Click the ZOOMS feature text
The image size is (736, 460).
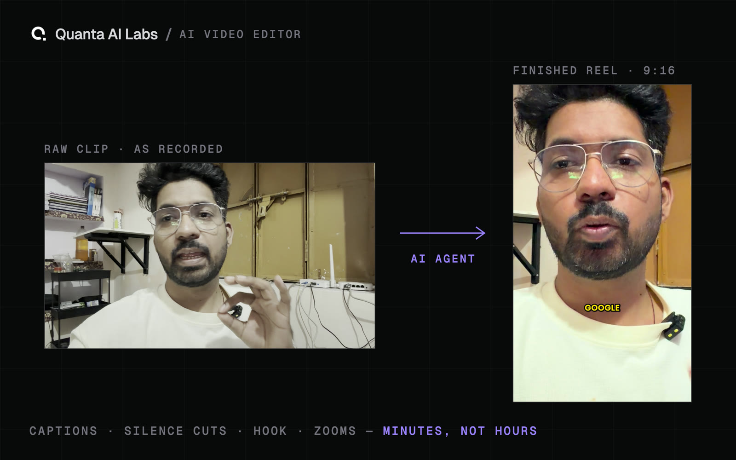coord(335,431)
